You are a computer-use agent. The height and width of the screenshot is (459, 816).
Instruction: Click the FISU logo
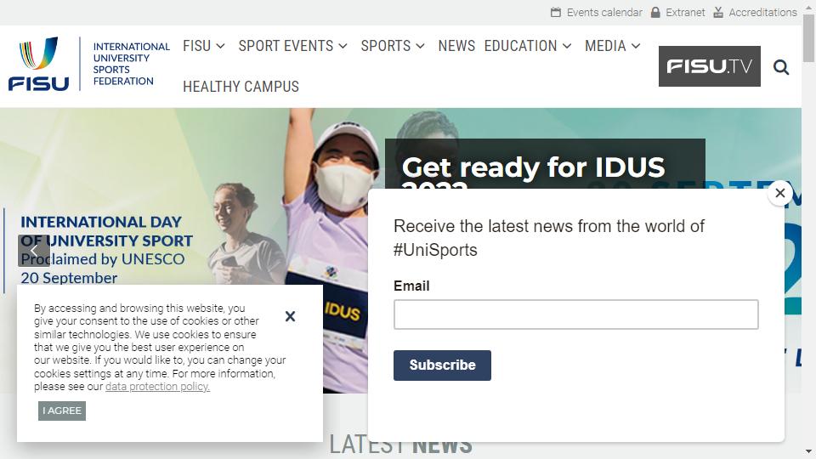[89, 64]
